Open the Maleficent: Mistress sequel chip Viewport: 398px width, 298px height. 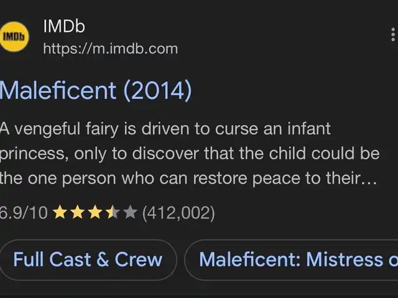click(x=291, y=259)
